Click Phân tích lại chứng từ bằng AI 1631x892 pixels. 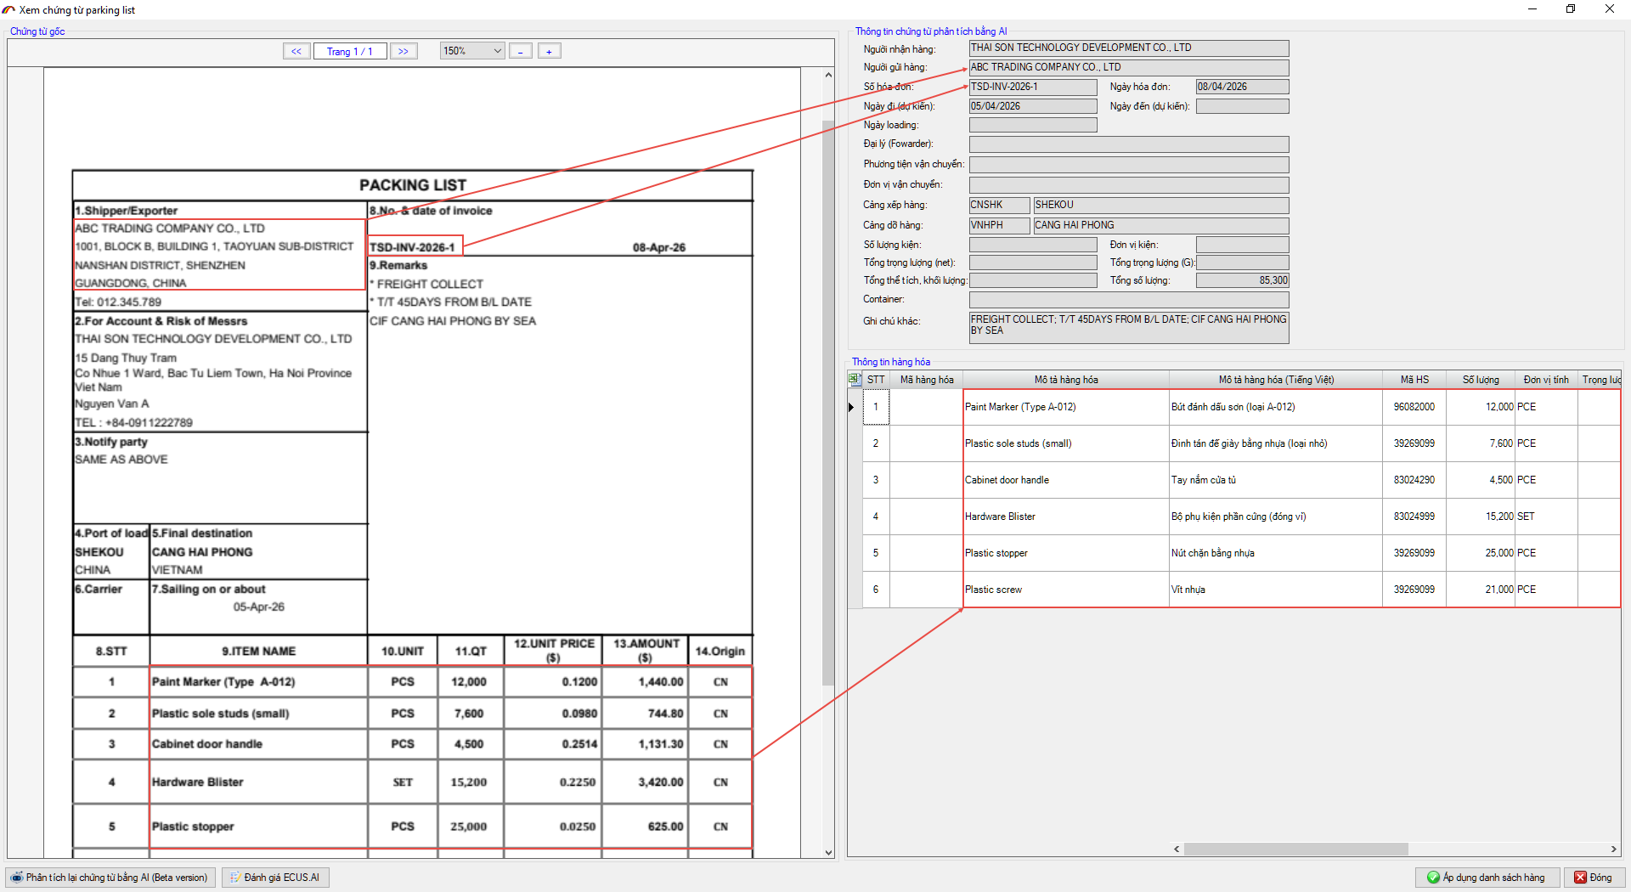pyautogui.click(x=110, y=878)
